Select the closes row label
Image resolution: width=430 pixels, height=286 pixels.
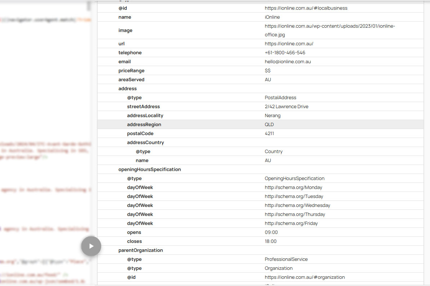pyautogui.click(x=134, y=241)
